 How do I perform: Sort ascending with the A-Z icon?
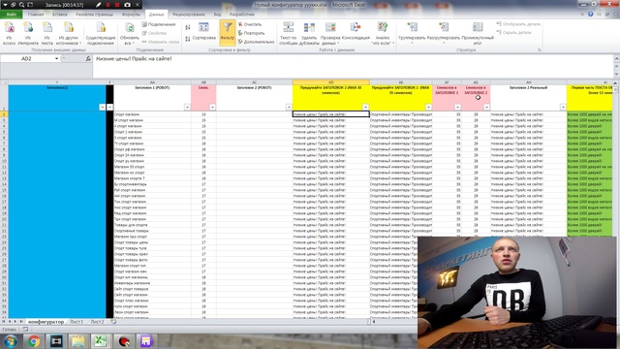tap(187, 27)
